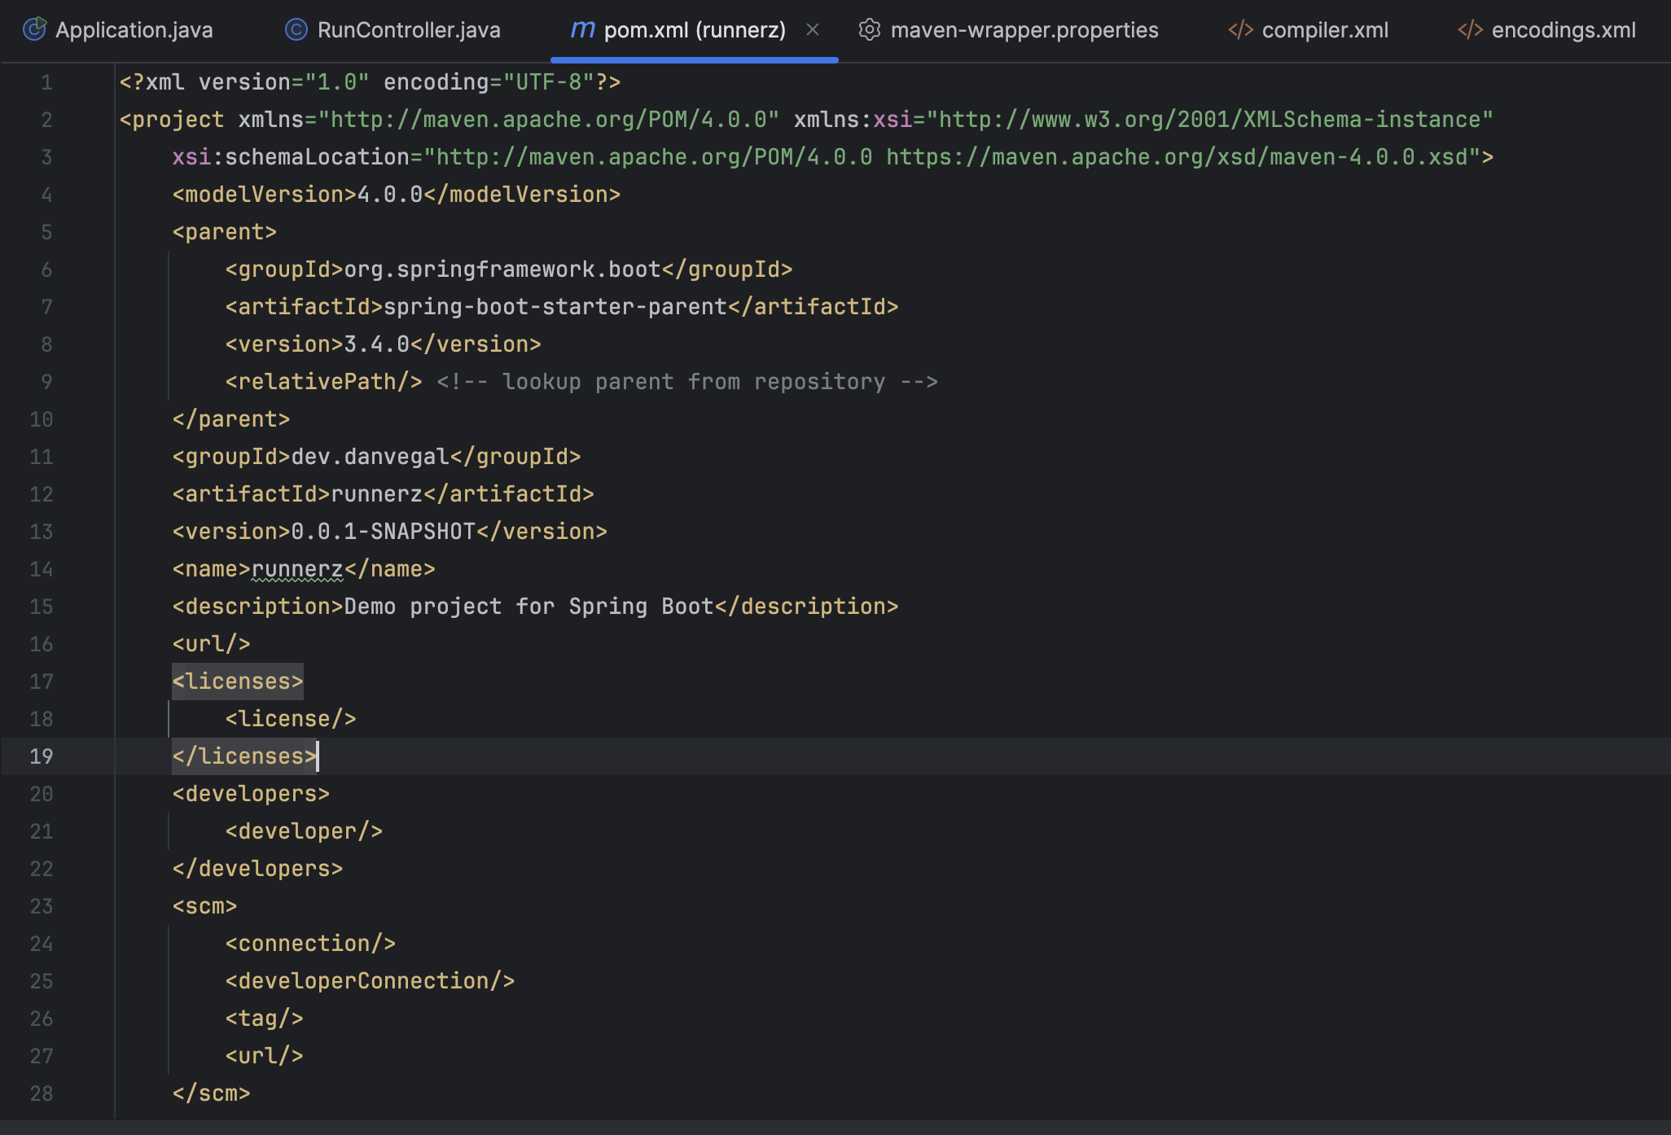
Task: Switch to the Application.java tab
Action: coord(134,30)
